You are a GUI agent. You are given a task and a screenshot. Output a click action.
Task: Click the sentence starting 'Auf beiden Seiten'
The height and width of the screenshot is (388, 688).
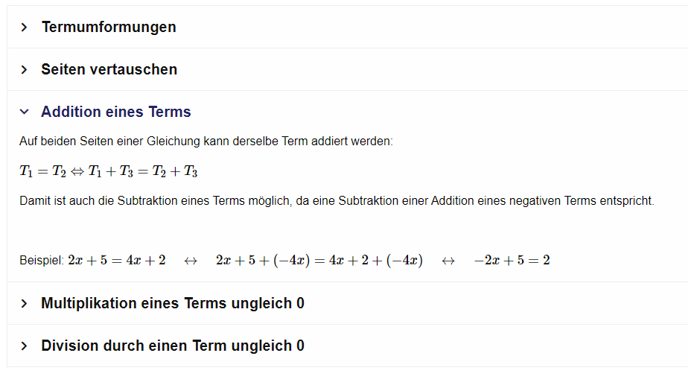click(206, 141)
